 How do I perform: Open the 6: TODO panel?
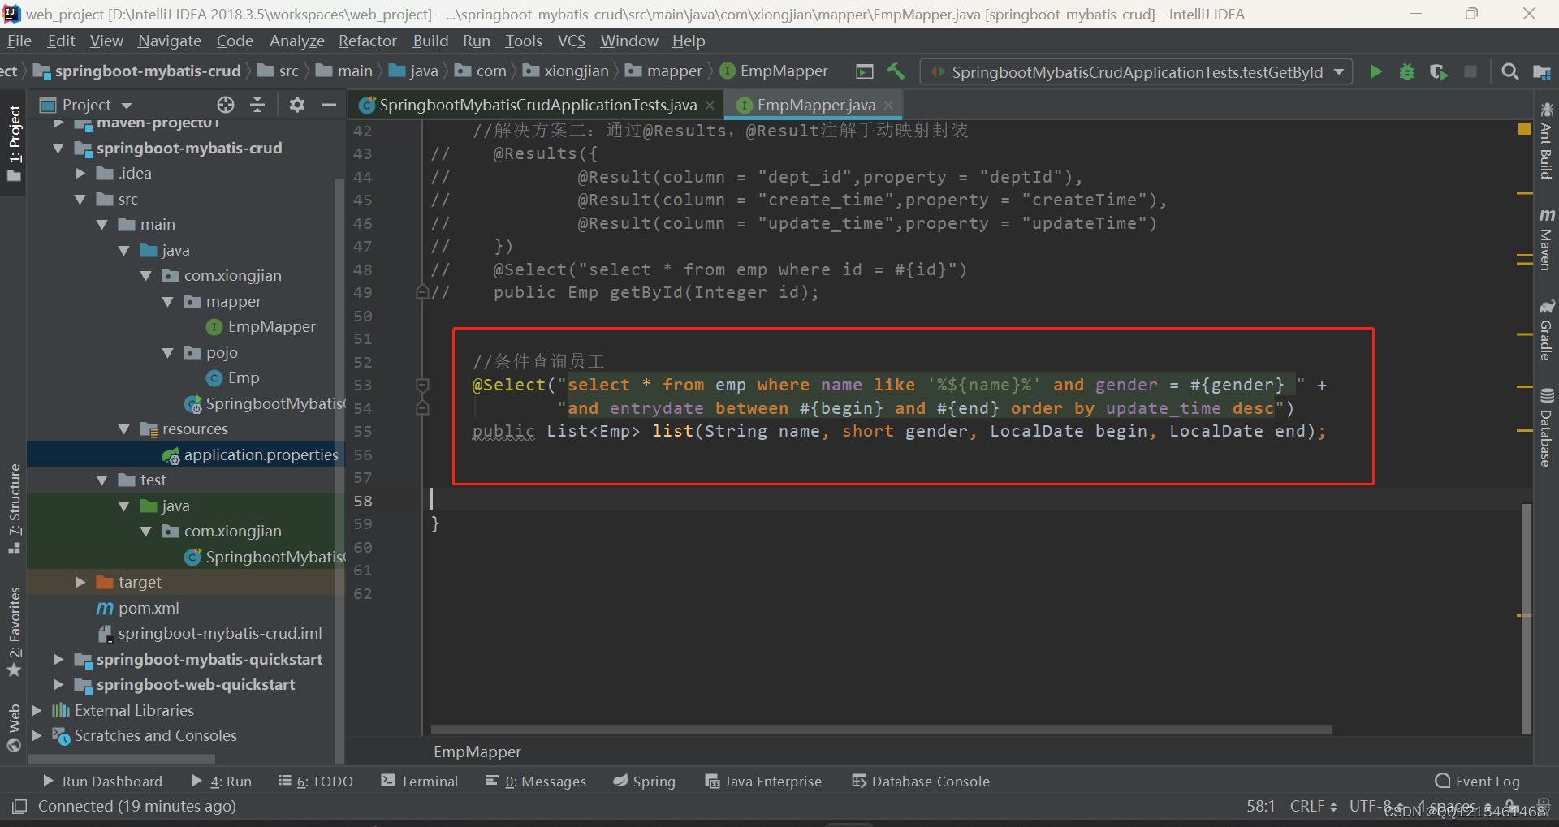tap(316, 781)
